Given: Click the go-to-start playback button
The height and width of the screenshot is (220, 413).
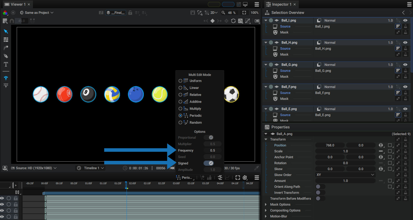Looking at the screenshot, I should pyautogui.click(x=172, y=168).
